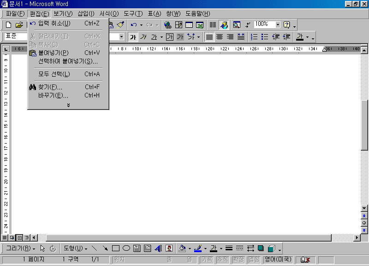
Task: Click the Decrease Indent icon
Action: (276, 37)
